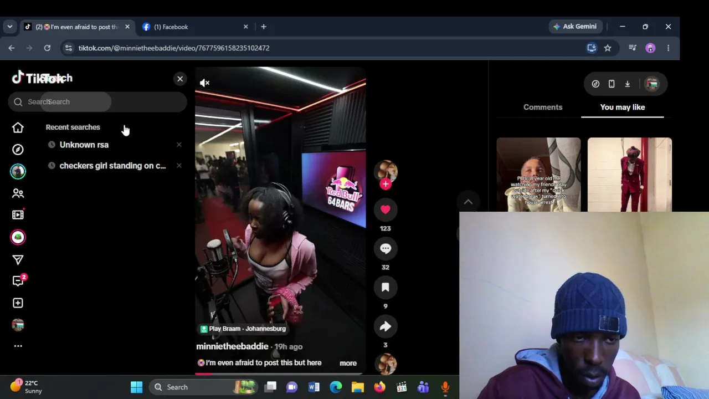
Task: Go to the TikTok Home feed icon
Action: pyautogui.click(x=18, y=127)
